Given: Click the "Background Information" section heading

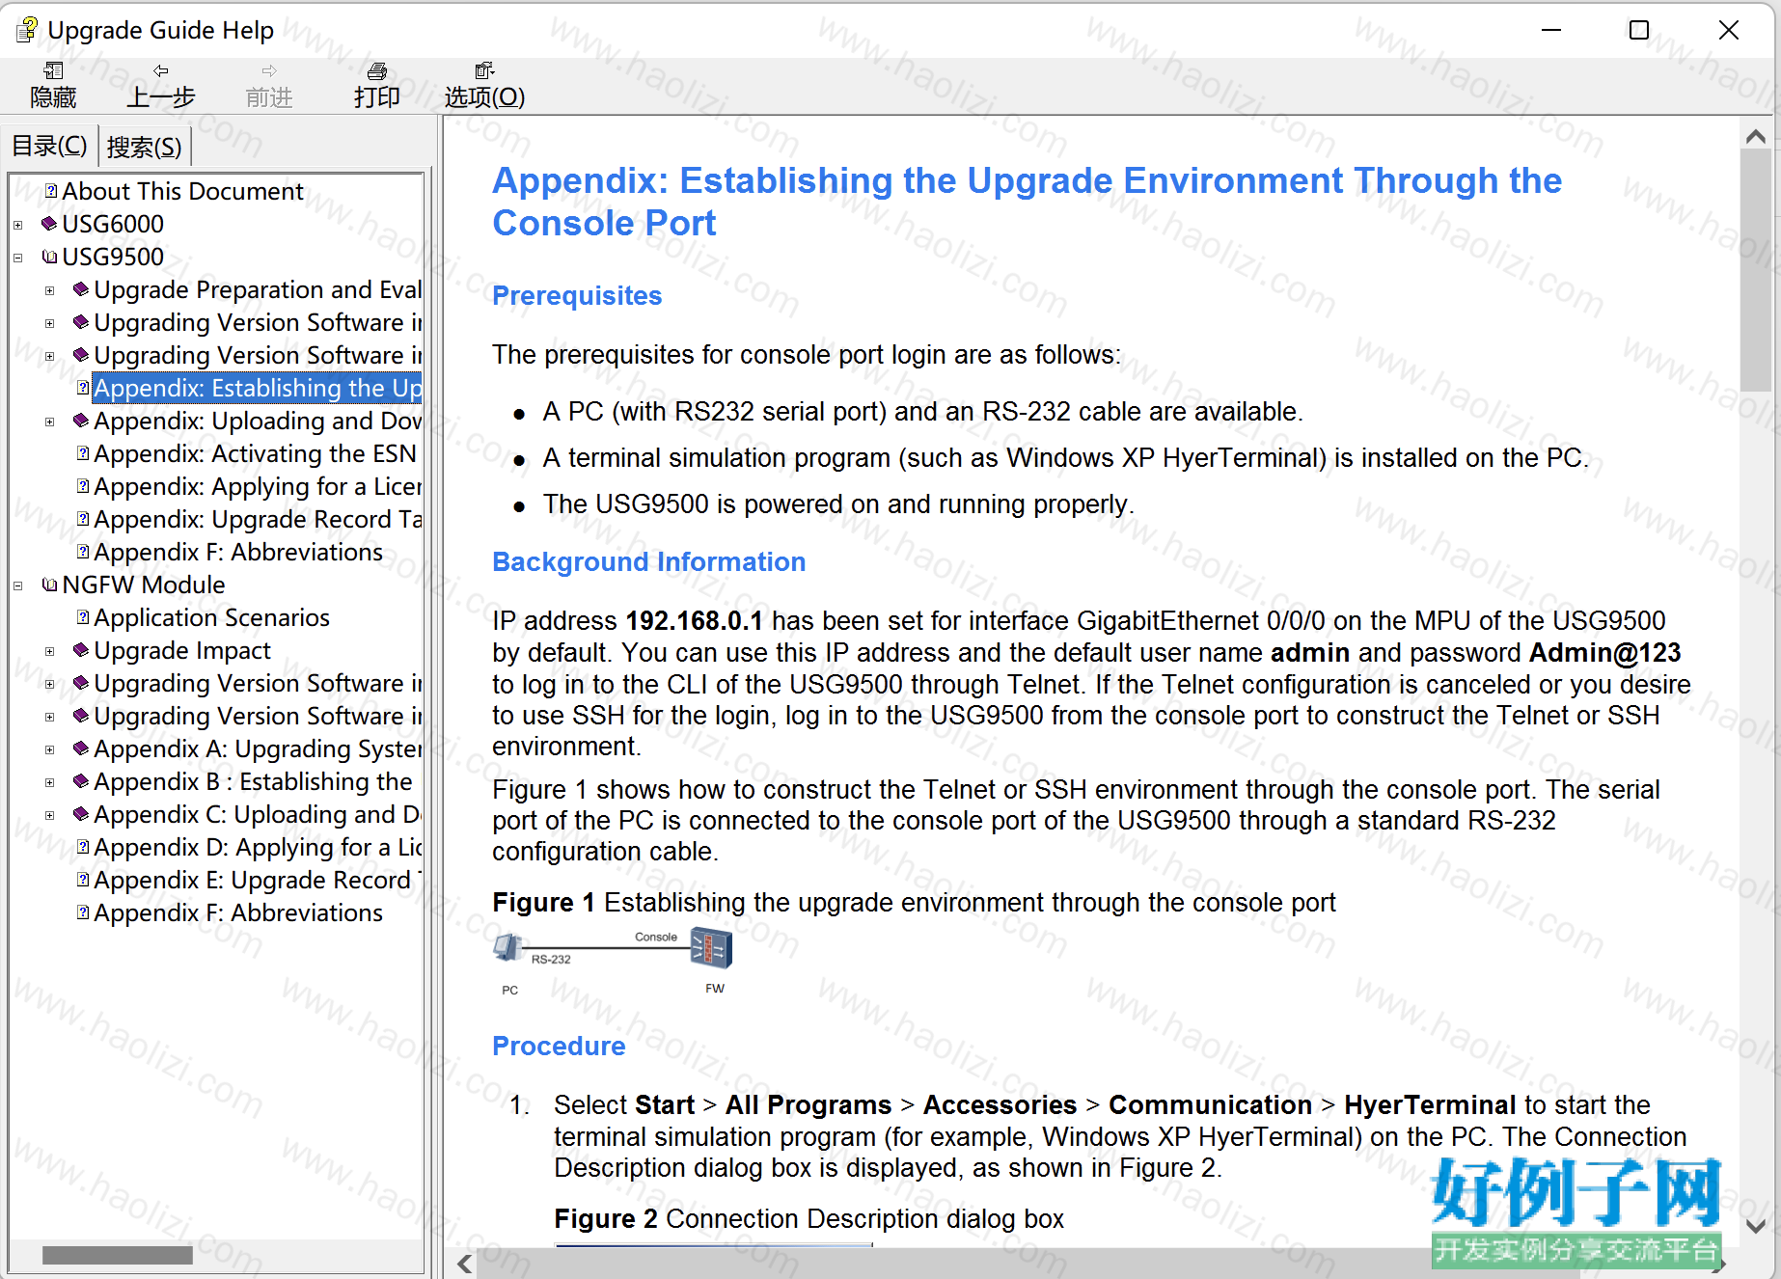Looking at the screenshot, I should pos(648,561).
